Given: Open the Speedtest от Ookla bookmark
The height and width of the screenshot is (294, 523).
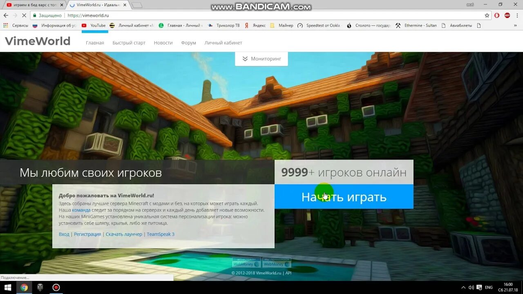Looking at the screenshot, I should (x=319, y=25).
